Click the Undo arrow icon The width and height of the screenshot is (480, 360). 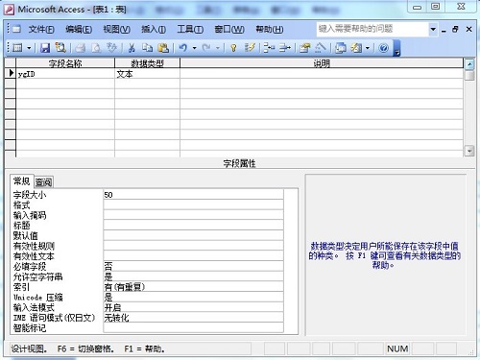tap(183, 48)
